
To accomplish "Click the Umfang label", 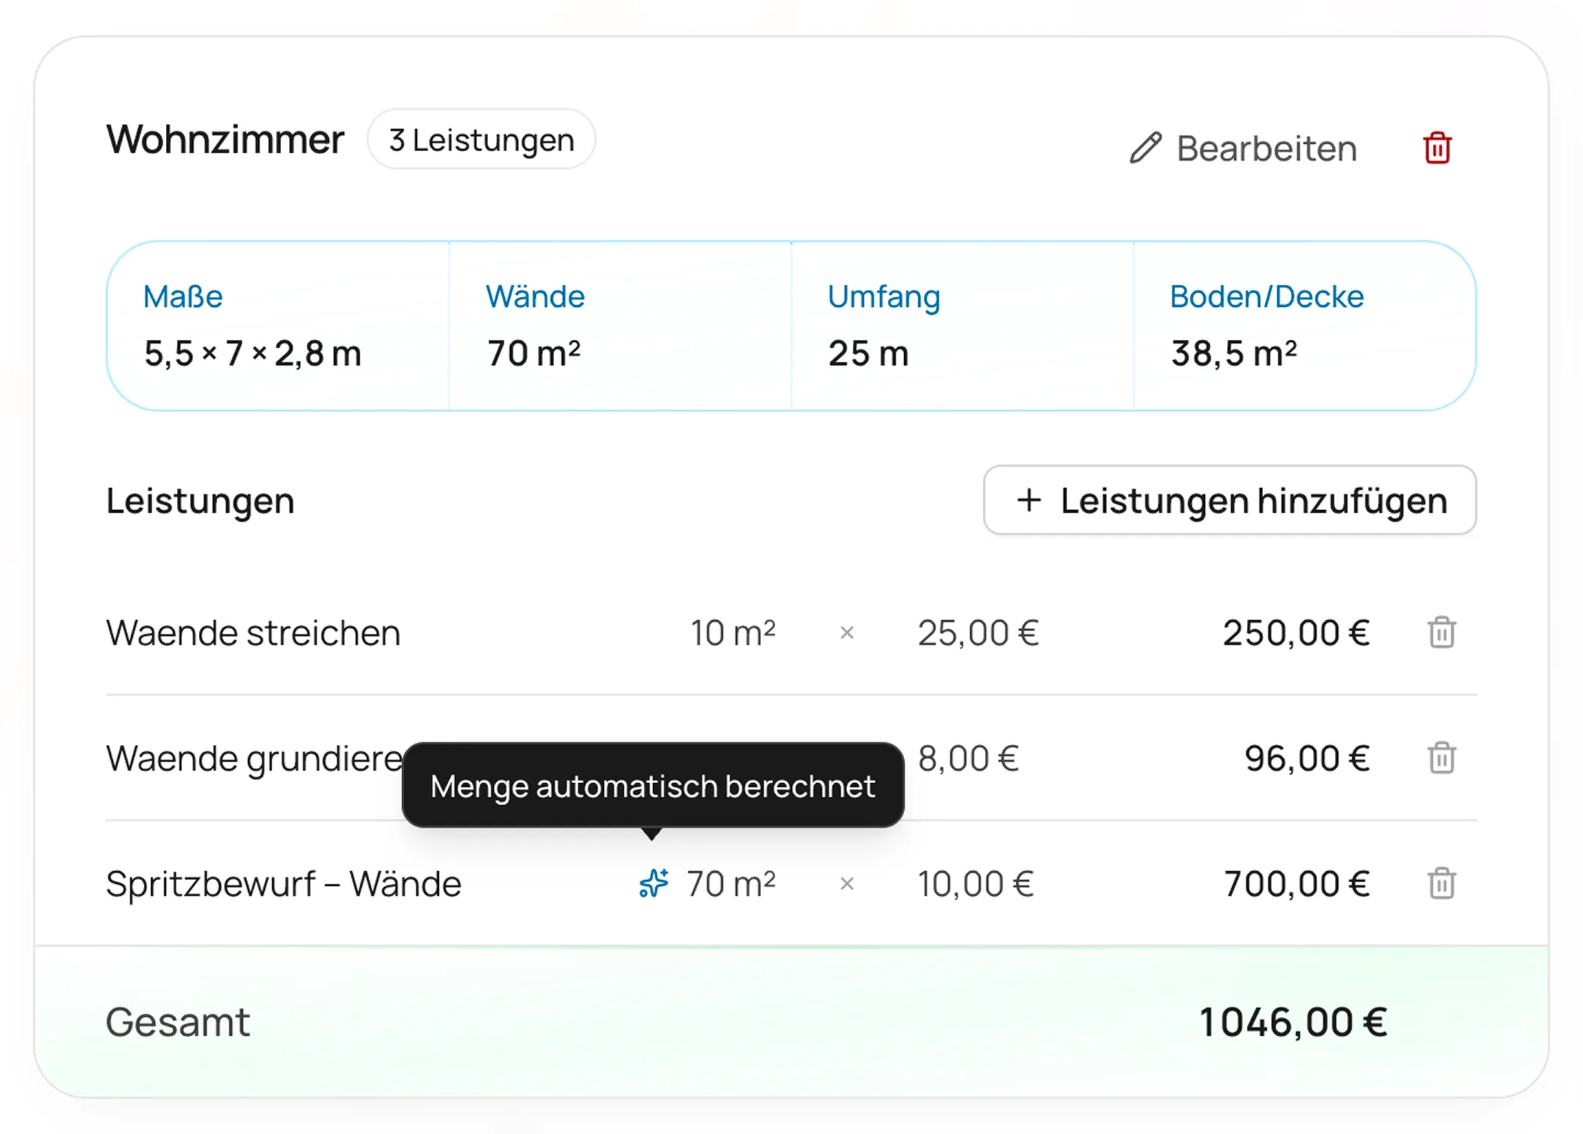I will pos(884,297).
